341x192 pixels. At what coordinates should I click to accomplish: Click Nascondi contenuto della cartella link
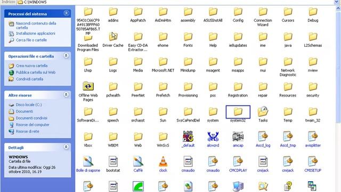[36, 26]
